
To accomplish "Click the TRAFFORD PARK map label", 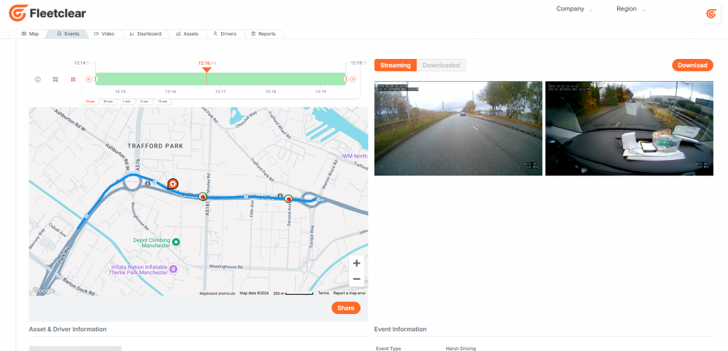I will pos(154,146).
